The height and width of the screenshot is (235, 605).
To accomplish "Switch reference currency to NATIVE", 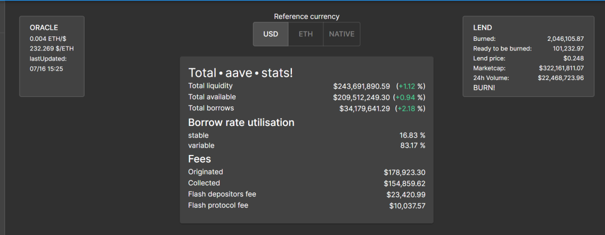I will [342, 34].
